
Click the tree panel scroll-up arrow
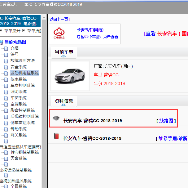click(x=44, y=17)
